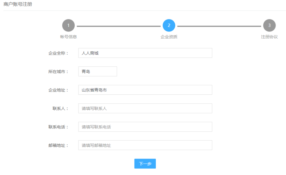This screenshot has width=286, height=175.
Task: Click the 企业资质 step label
Action: (x=169, y=37)
